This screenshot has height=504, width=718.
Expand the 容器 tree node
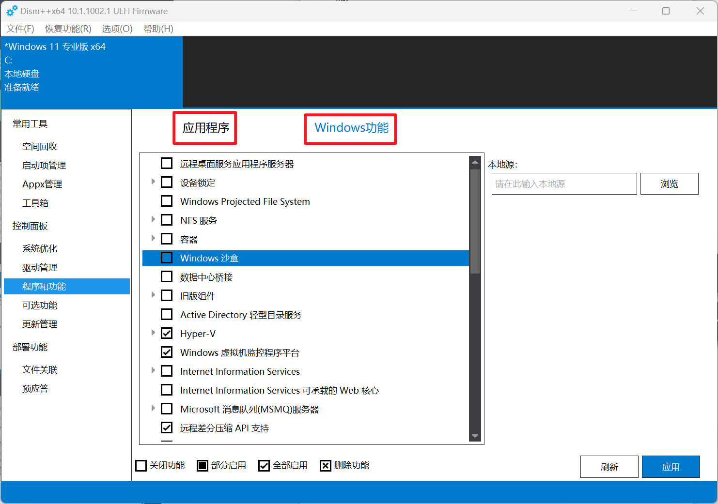pos(153,238)
